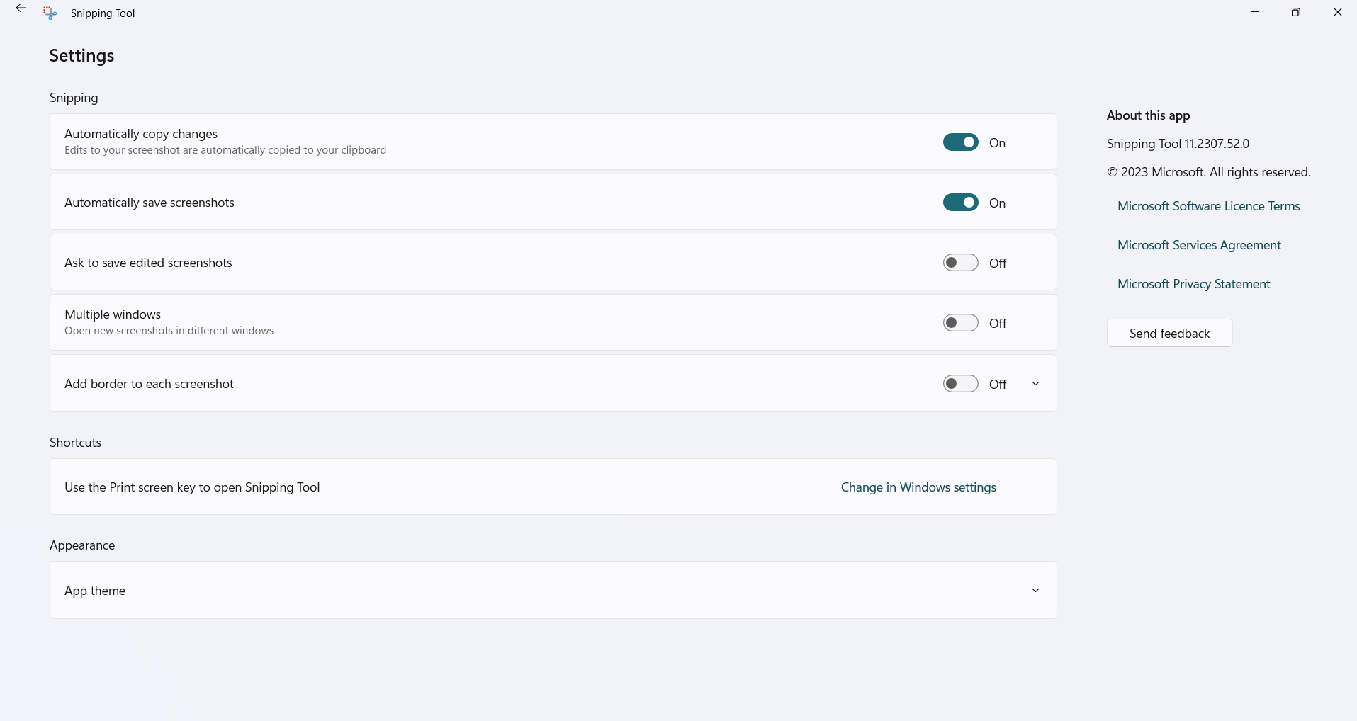Click the 'About this app' heading

[x=1148, y=115]
